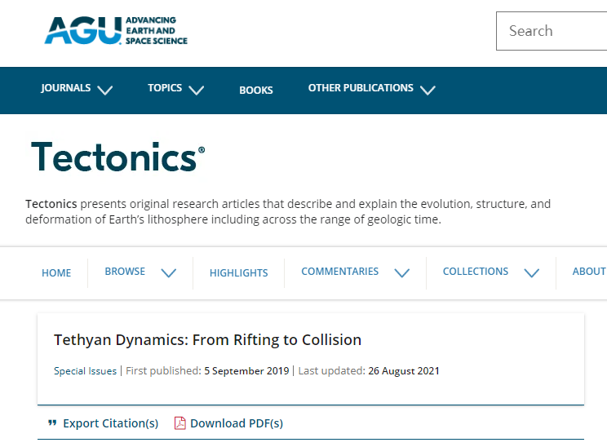This screenshot has height=447, width=607.
Task: Open the Highlights tab
Action: (239, 272)
